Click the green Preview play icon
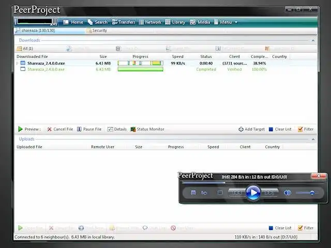 20,129
